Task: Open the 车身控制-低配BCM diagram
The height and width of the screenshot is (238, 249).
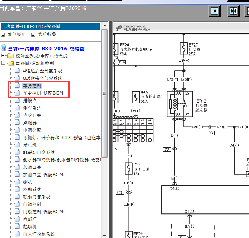Action: pos(43,93)
